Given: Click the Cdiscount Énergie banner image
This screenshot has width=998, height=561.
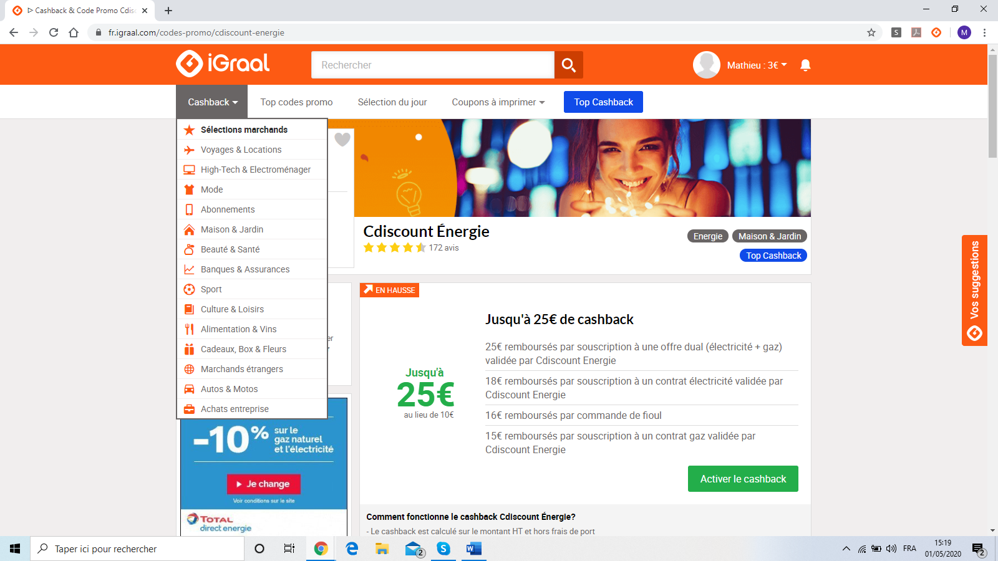Looking at the screenshot, I should (582, 168).
